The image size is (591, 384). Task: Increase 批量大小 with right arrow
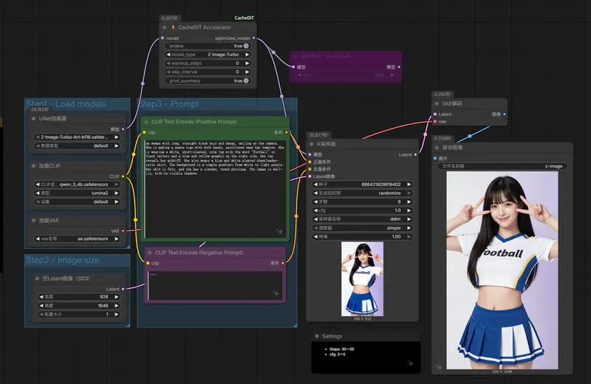(117, 315)
